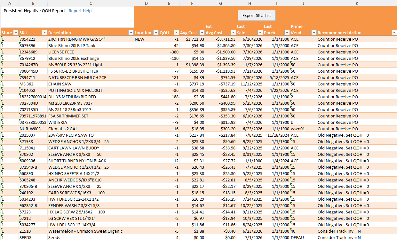Open the Location column filter dropdown

pyautogui.click(x=156, y=33)
